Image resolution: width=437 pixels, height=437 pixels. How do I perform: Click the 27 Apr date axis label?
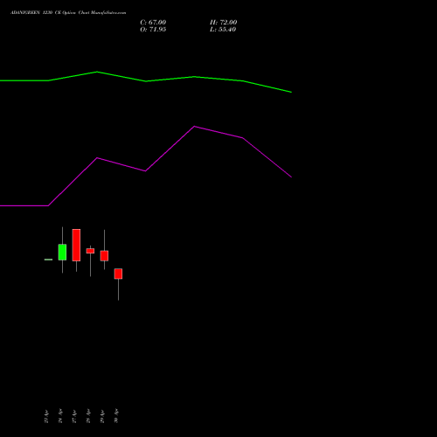74,416
